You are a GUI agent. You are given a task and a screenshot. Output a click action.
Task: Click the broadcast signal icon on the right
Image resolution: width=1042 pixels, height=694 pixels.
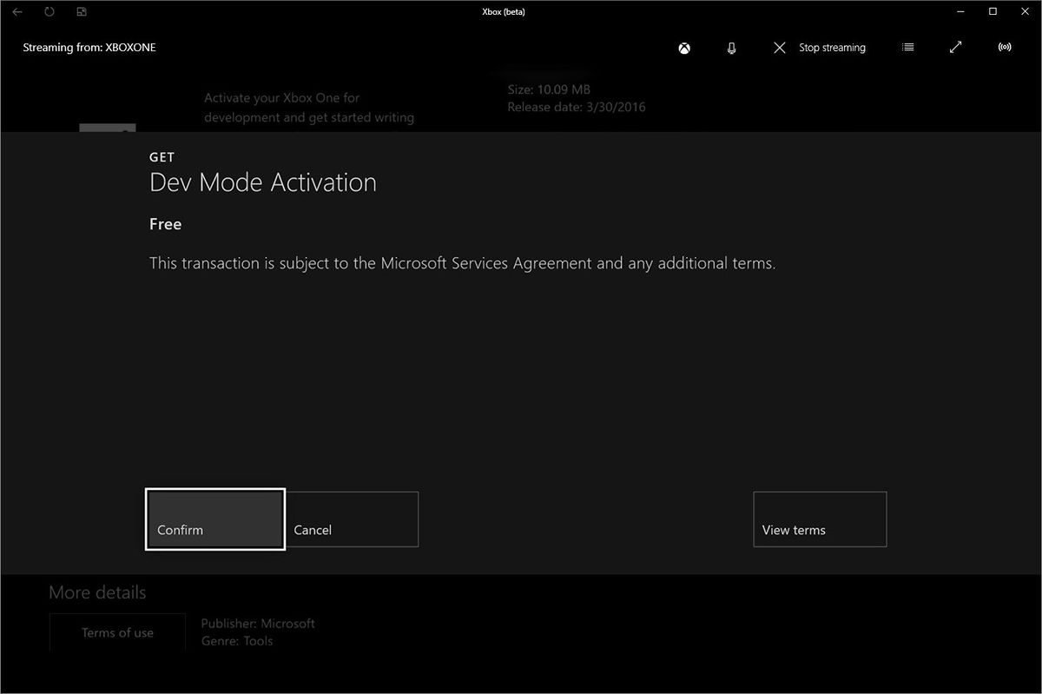coord(1005,48)
